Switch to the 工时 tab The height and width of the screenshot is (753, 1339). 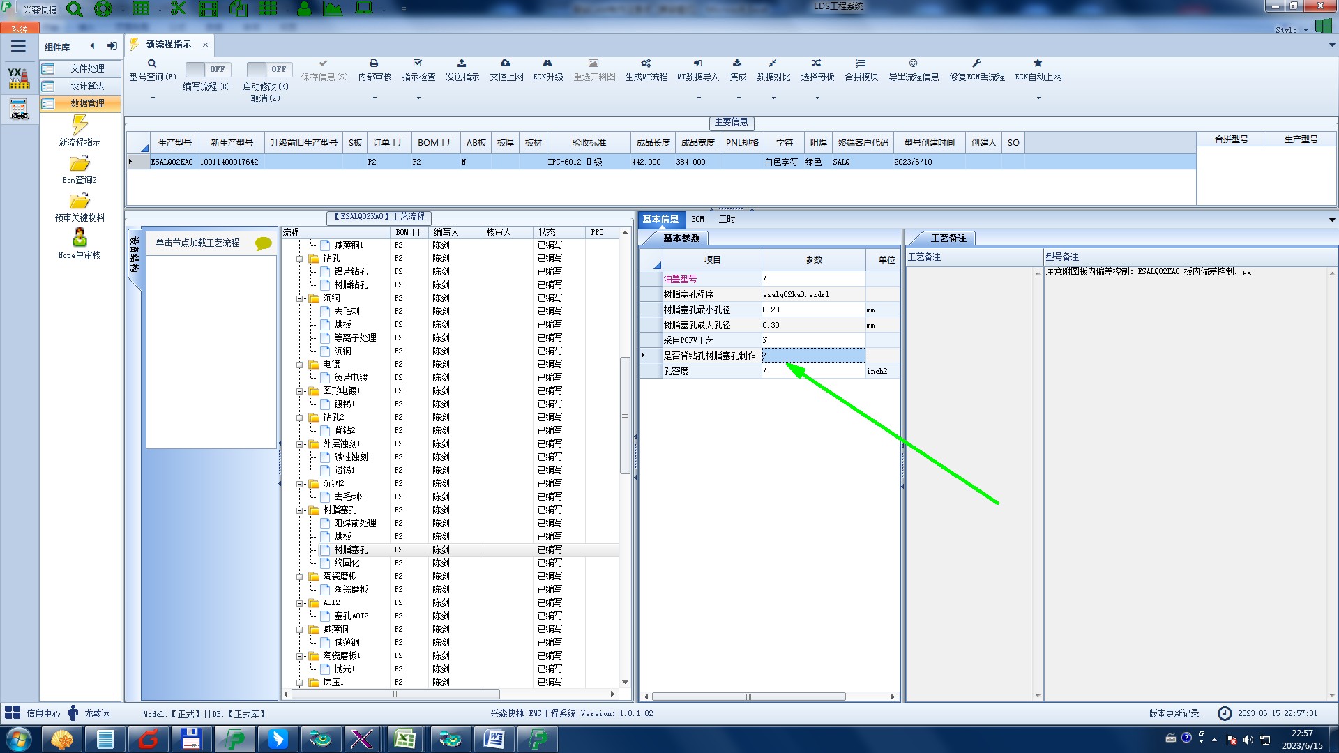[x=727, y=219]
